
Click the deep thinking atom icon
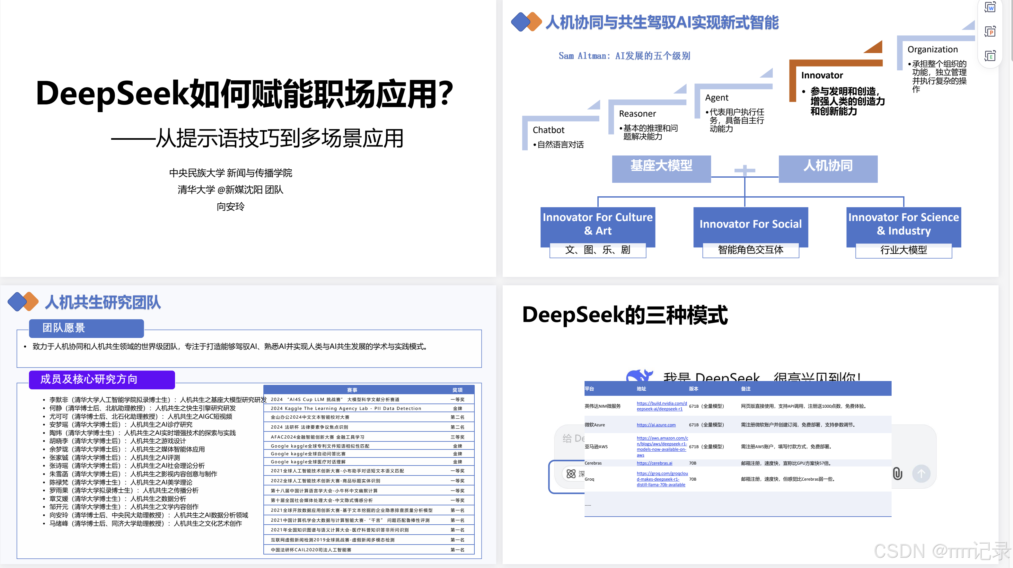click(571, 474)
